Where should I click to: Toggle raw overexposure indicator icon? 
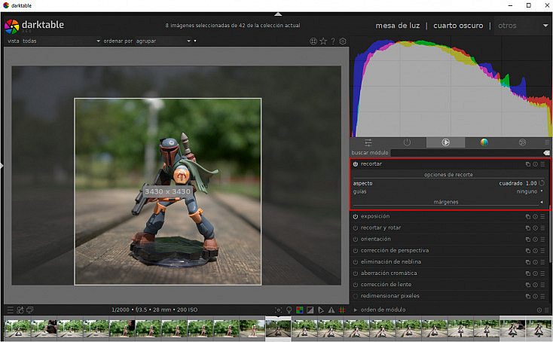299,310
